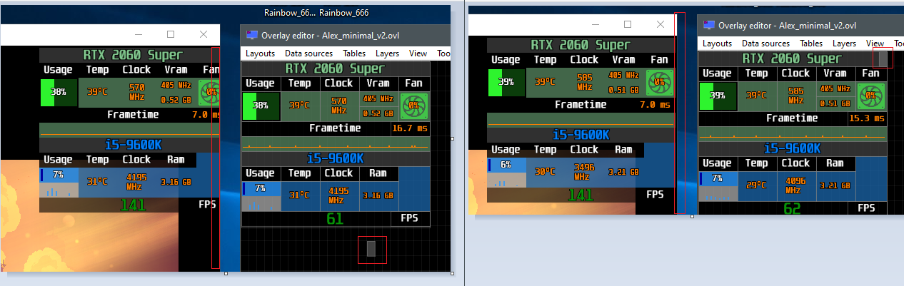Click 0.51 GB Vram value in right editor
Screen dimensions: 904x286
834,103
